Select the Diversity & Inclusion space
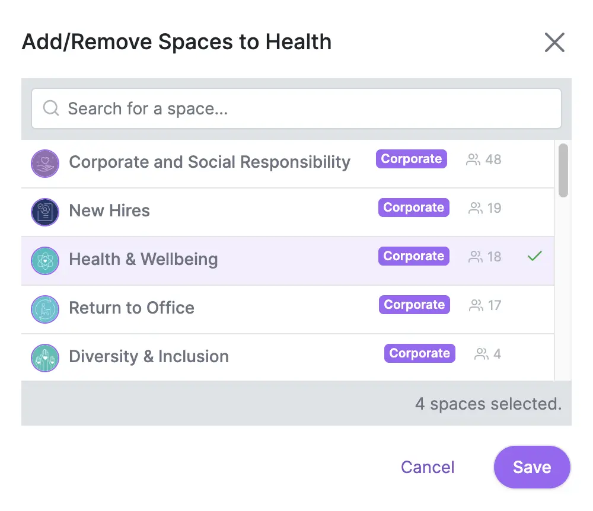Image resolution: width=593 pixels, height=511 pixels. coord(288,357)
